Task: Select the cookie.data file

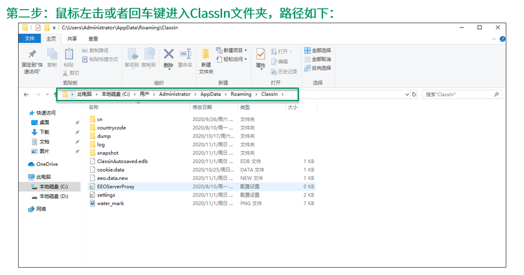Action: click(110, 170)
